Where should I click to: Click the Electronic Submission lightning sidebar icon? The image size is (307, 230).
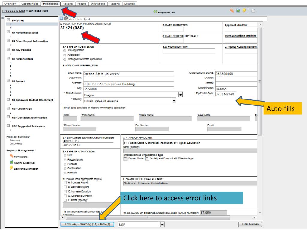click(11, 168)
